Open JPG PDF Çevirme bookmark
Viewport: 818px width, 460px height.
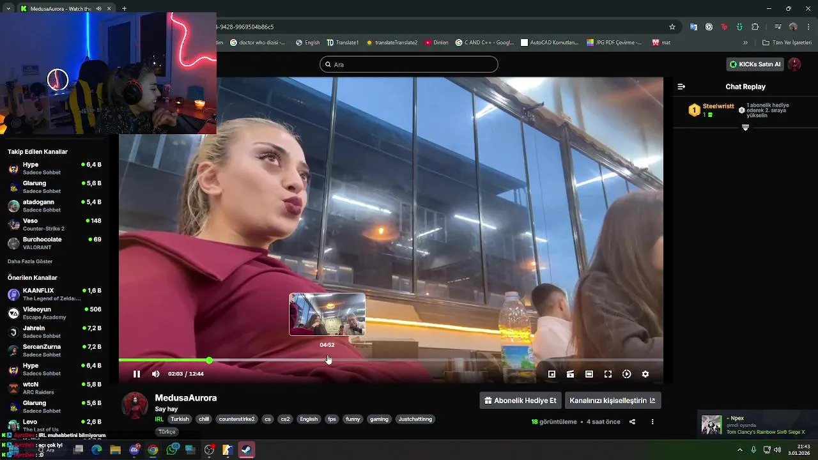coord(614,43)
